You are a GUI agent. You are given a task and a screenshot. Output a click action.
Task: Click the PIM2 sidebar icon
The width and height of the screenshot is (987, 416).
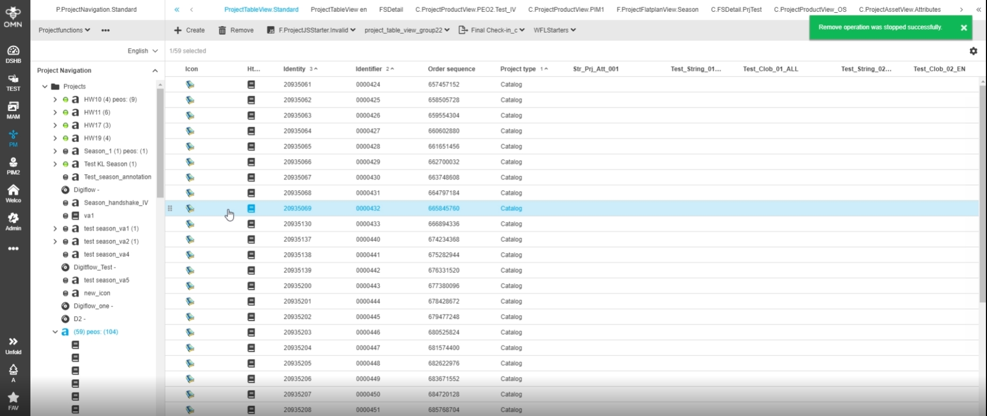click(x=13, y=166)
